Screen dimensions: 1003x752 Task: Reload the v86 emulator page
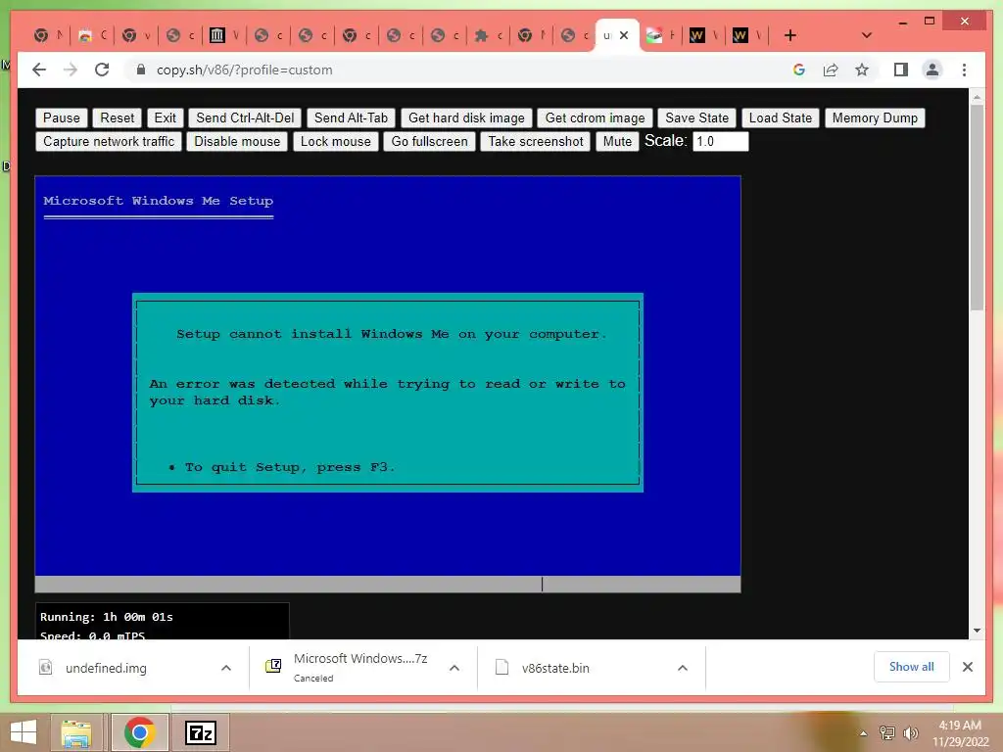[102, 70]
